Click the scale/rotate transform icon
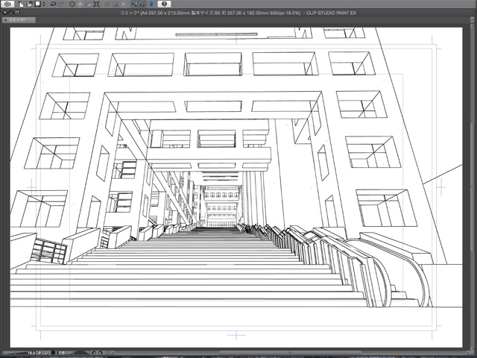Screen dimensions: 477x358 (96, 4)
